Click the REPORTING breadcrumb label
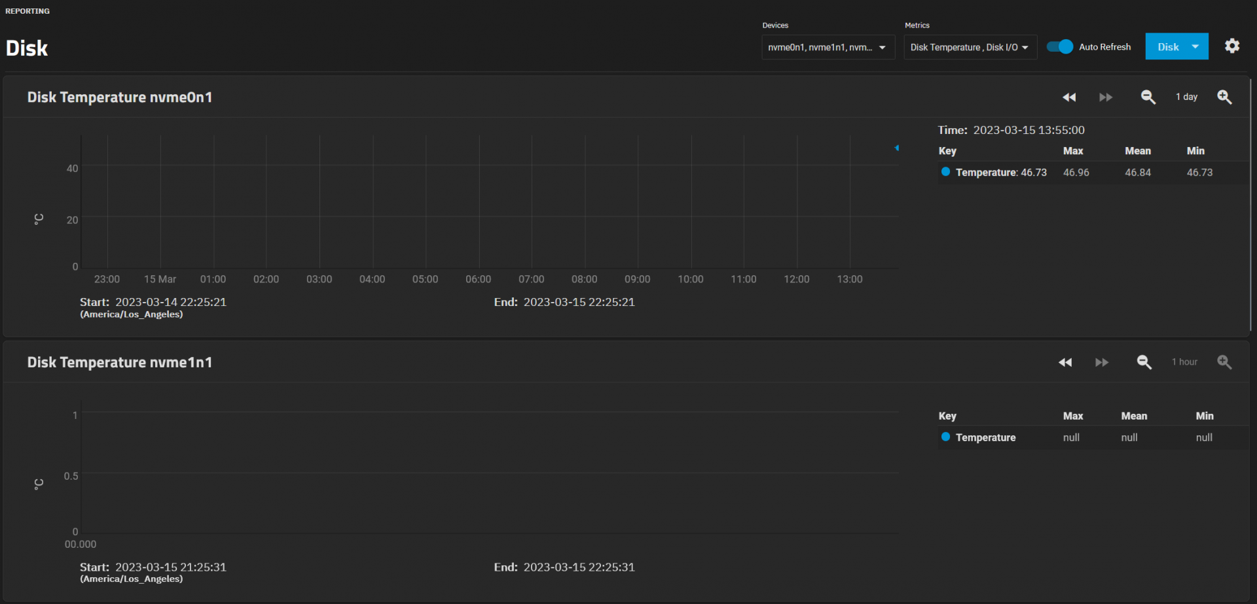This screenshot has width=1257, height=604. coord(27,11)
